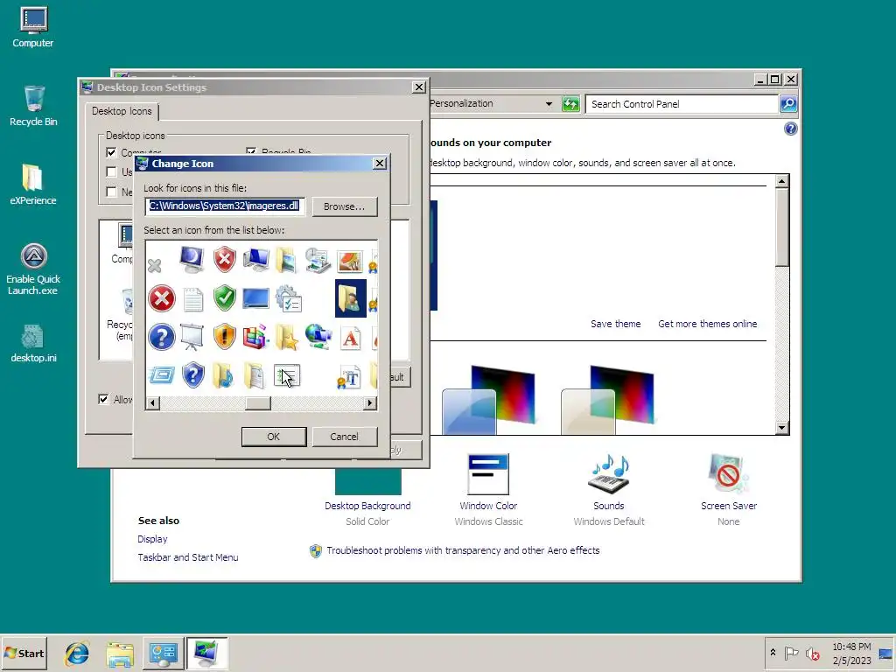Select the yellow shield with exclamation icon

tap(225, 337)
